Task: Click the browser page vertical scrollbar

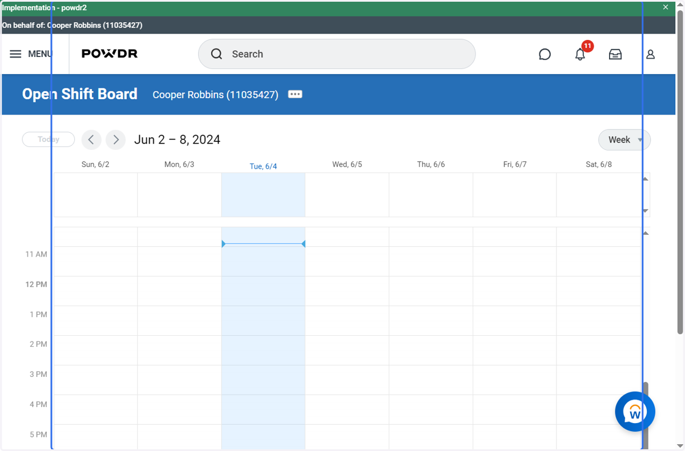Action: pyautogui.click(x=680, y=171)
